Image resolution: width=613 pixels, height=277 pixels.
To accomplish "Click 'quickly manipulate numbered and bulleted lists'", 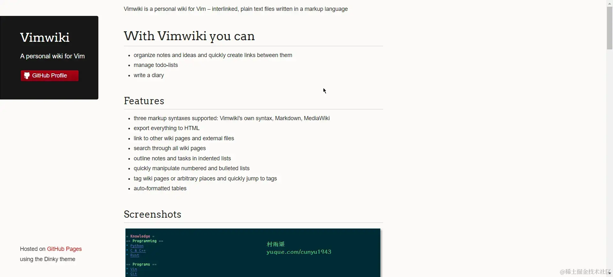I will [x=192, y=168].
